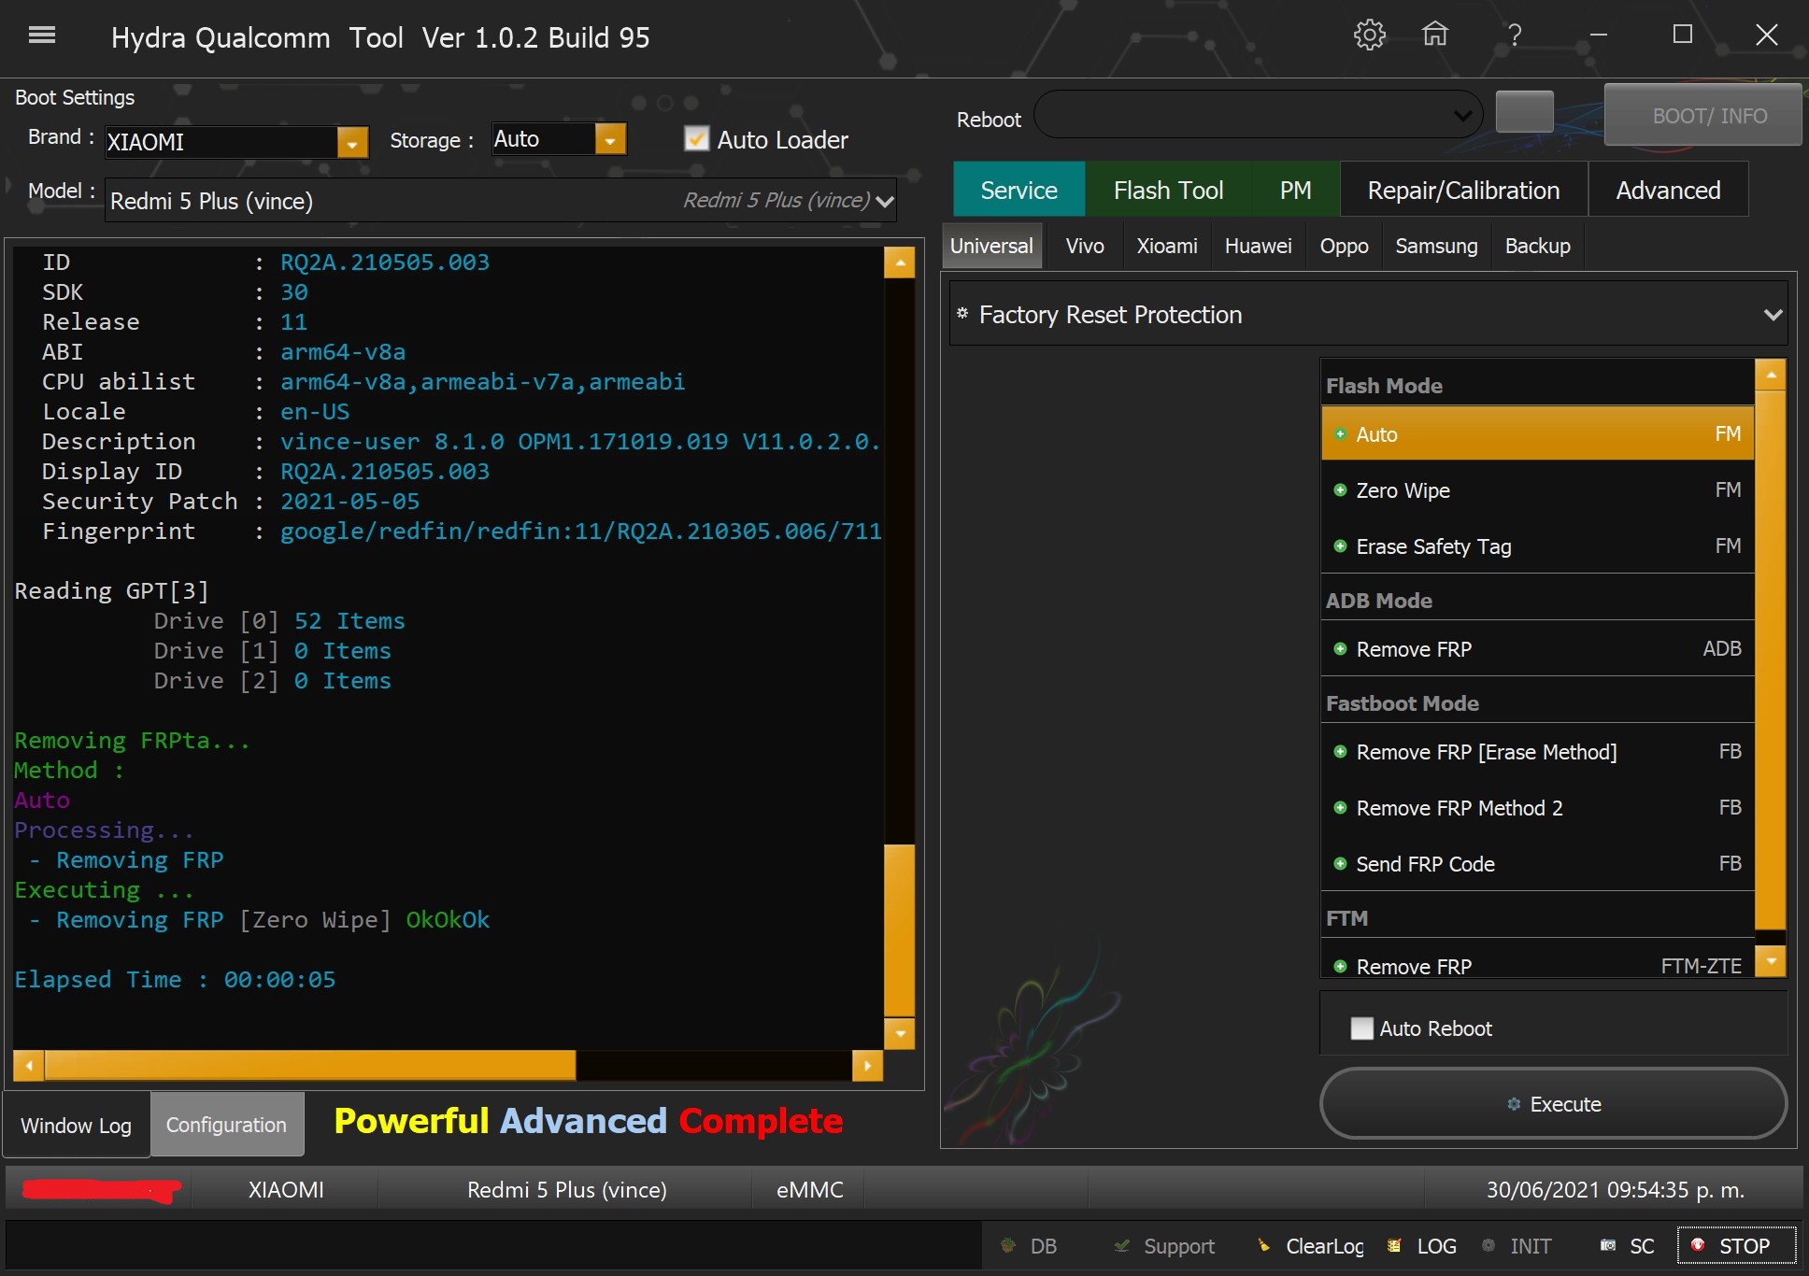Open the Brand dropdown showing XIAOMI
This screenshot has width=1809, height=1276.
[x=351, y=142]
